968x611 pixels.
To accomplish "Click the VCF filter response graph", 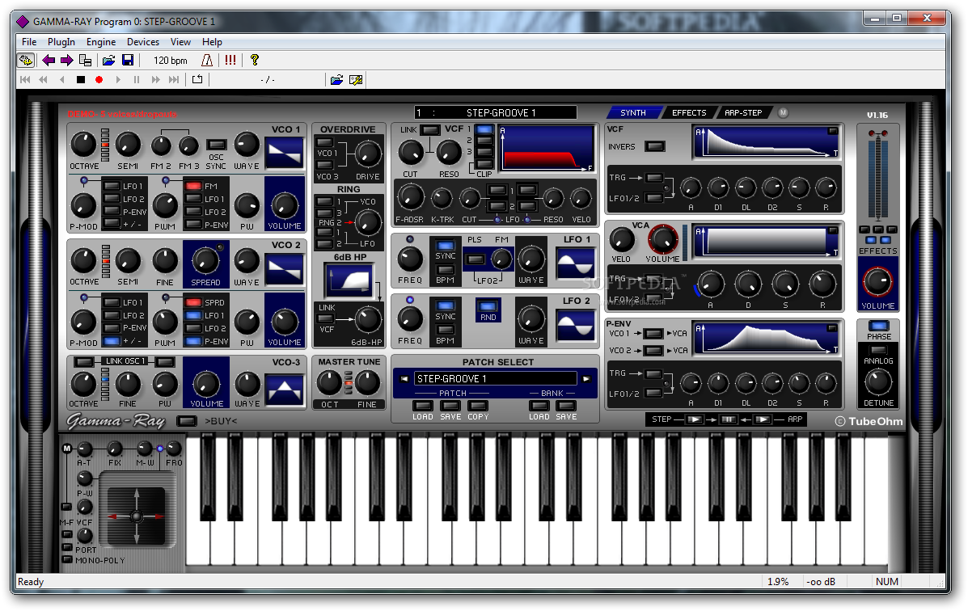I will [x=547, y=149].
